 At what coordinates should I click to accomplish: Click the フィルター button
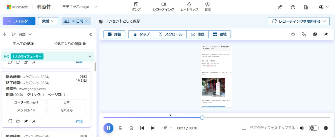[19, 21]
